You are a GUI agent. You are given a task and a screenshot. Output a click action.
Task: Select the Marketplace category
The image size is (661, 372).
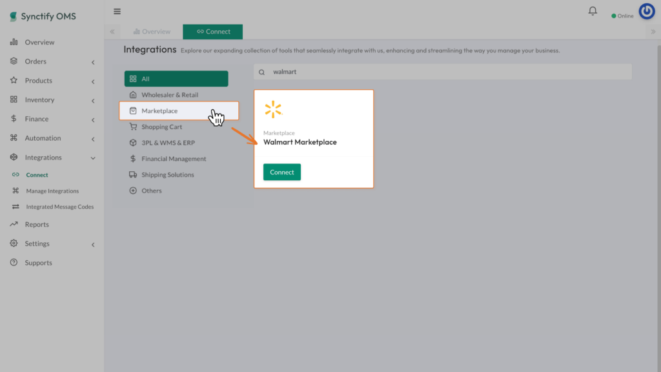click(x=179, y=110)
